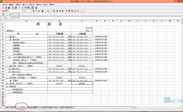183x112 pixels.
Task: Expand the font color dropdown arrow
Action: [x=45, y=11]
